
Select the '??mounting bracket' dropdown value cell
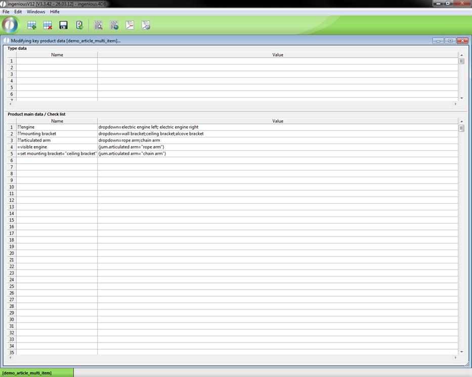pos(277,134)
